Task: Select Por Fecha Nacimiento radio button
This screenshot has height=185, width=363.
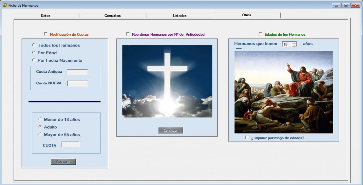Action: pyautogui.click(x=34, y=60)
